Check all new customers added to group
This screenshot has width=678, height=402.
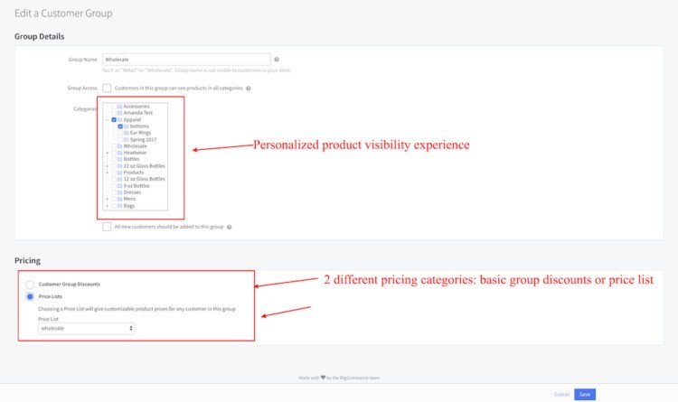pyautogui.click(x=107, y=227)
